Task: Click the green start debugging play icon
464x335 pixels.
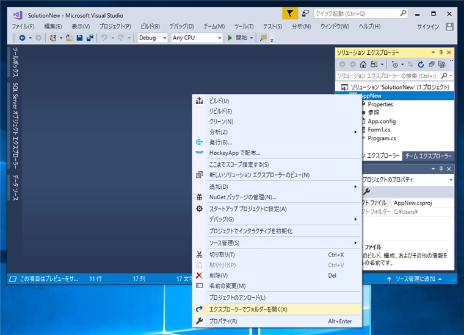Action: point(230,38)
